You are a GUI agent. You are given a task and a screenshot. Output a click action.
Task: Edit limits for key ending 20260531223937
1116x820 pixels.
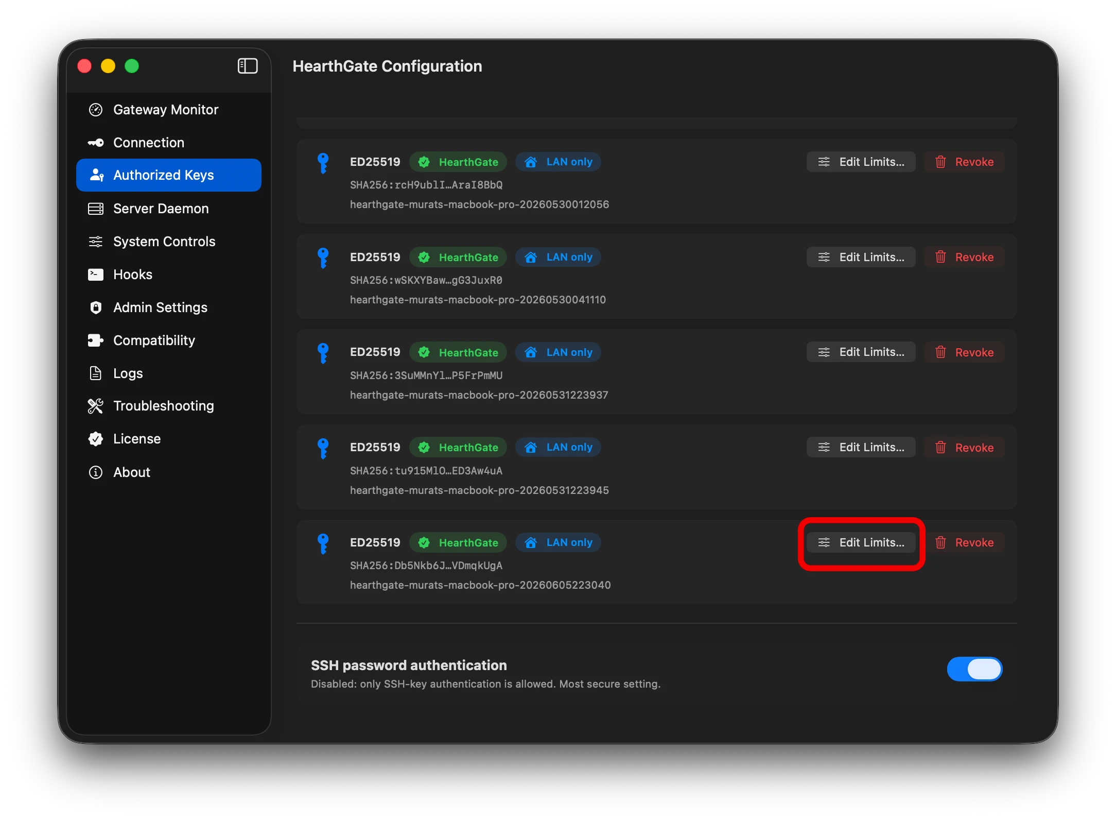pyautogui.click(x=861, y=352)
